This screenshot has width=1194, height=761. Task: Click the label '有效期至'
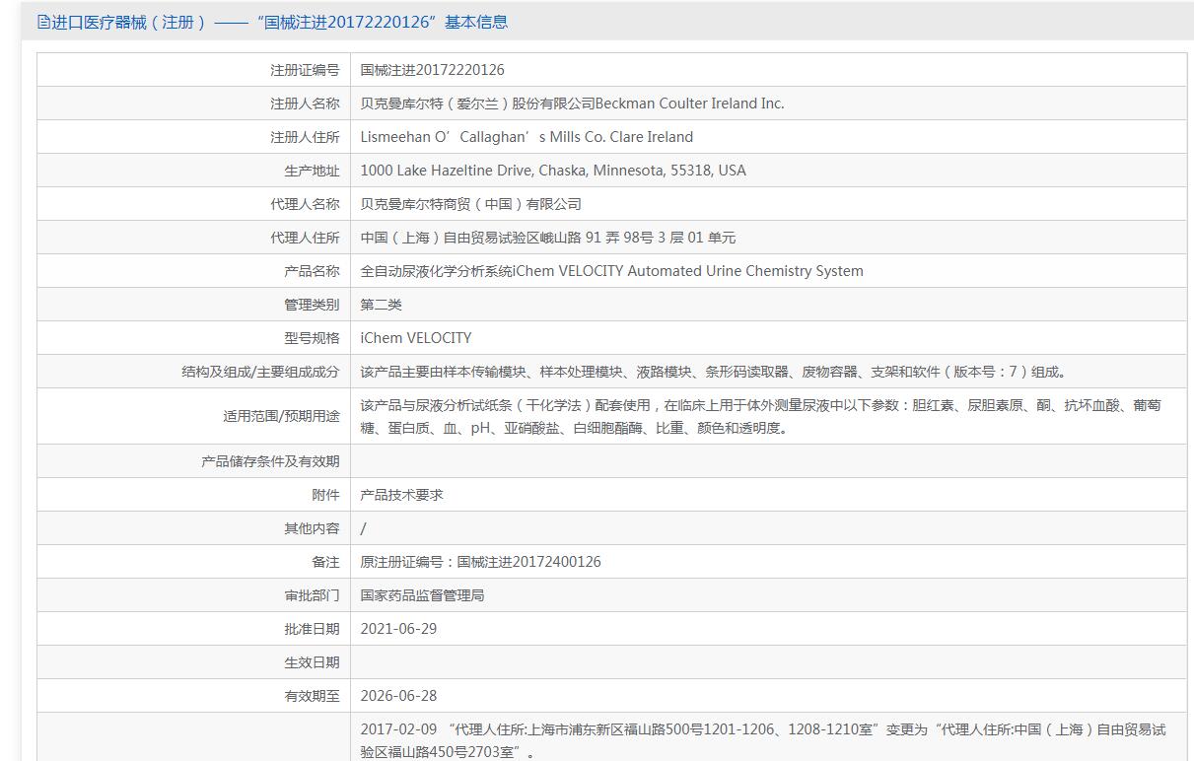pos(312,696)
